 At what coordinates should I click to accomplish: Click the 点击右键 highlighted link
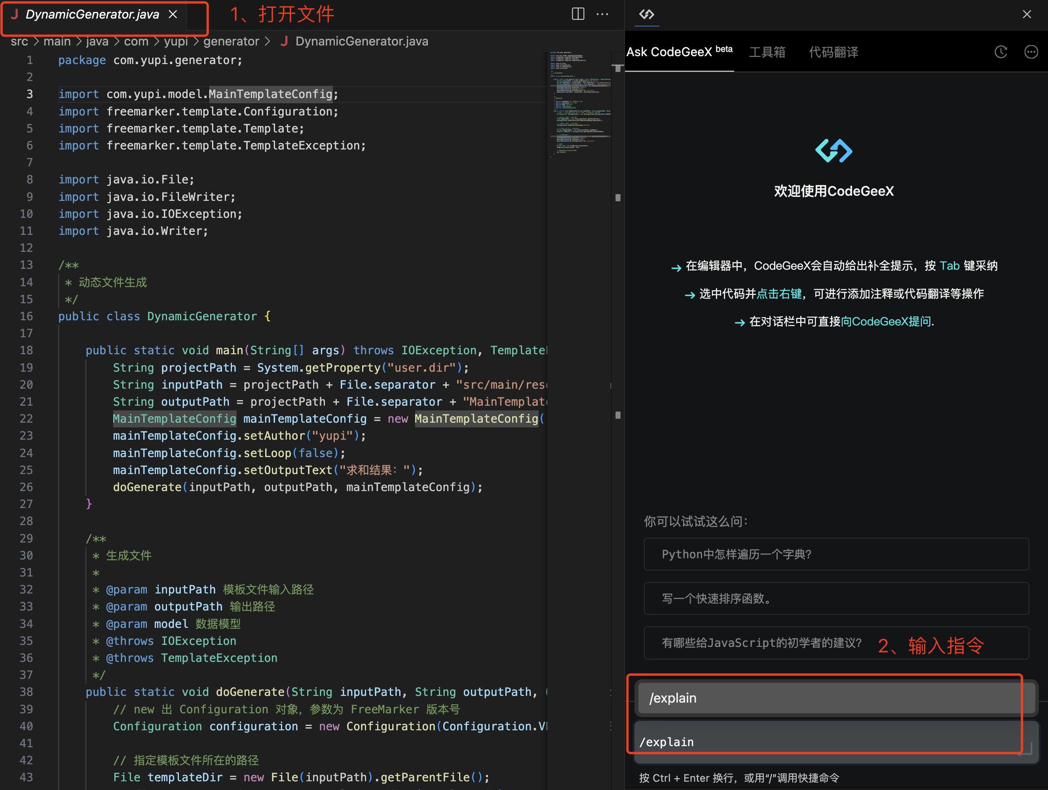pos(779,294)
